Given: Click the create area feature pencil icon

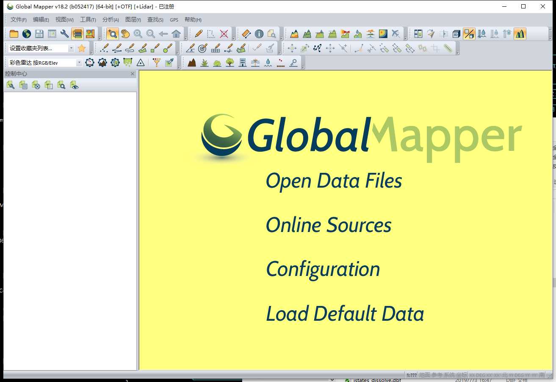Looking at the screenshot, I should coord(142,48).
